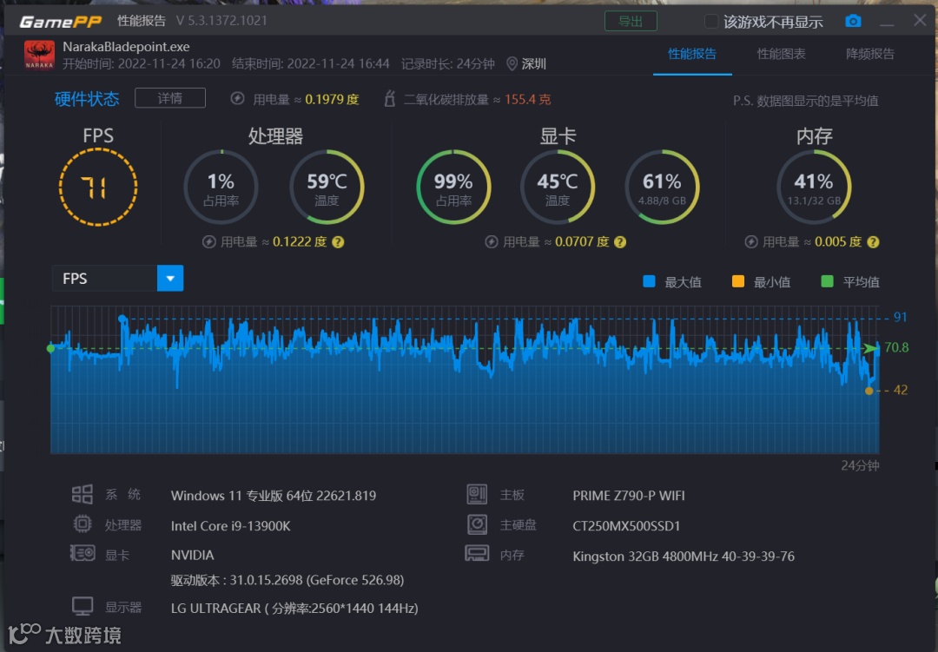The height and width of the screenshot is (652, 938).
Task: Close the GamePP report window
Action: tap(920, 20)
